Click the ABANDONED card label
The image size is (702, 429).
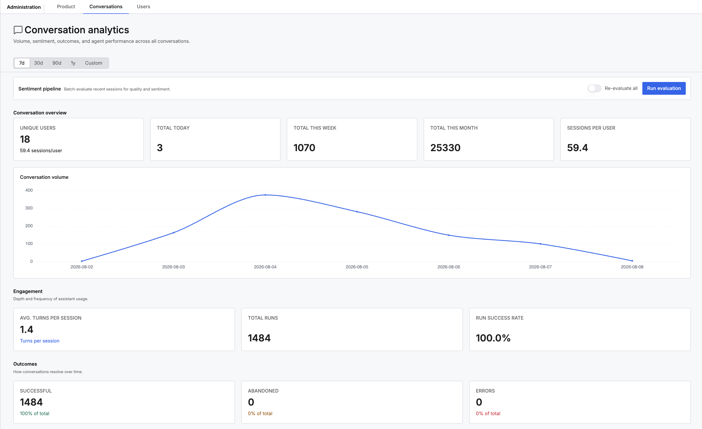[x=263, y=391]
